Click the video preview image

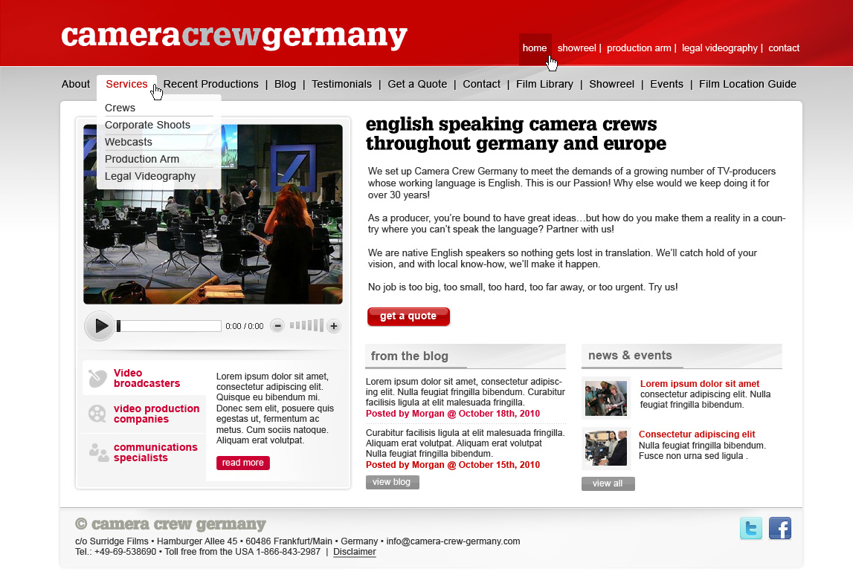(213, 214)
